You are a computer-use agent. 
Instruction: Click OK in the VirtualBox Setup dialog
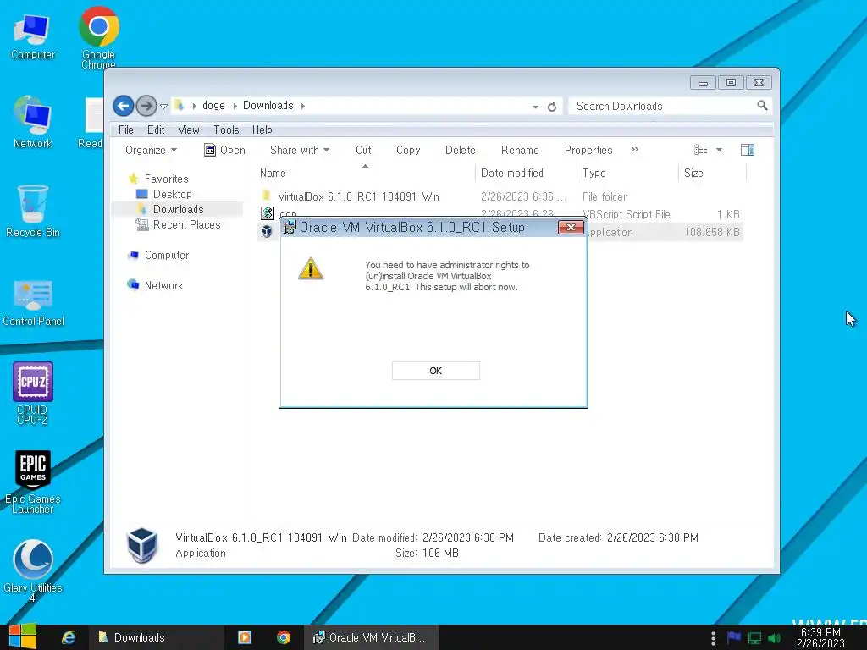point(436,371)
